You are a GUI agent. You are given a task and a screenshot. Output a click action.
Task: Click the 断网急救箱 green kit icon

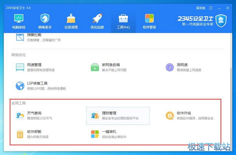tap(95, 67)
